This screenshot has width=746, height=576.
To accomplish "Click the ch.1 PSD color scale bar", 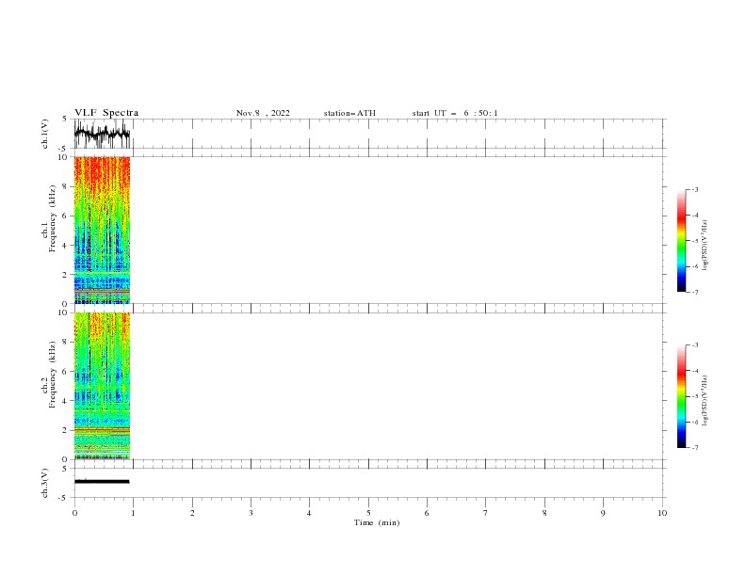I will (681, 241).
